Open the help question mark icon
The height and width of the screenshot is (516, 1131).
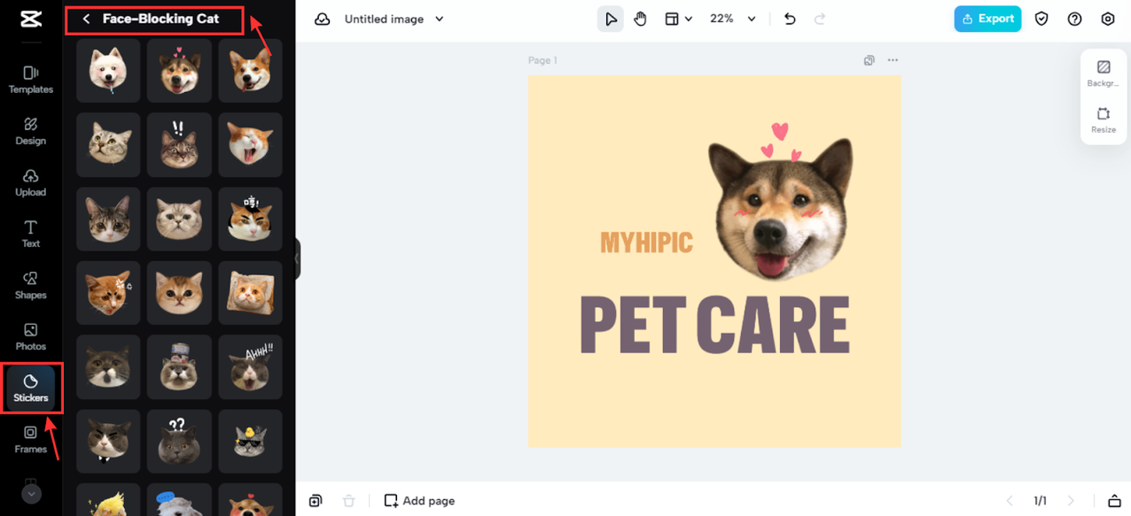coord(1074,19)
